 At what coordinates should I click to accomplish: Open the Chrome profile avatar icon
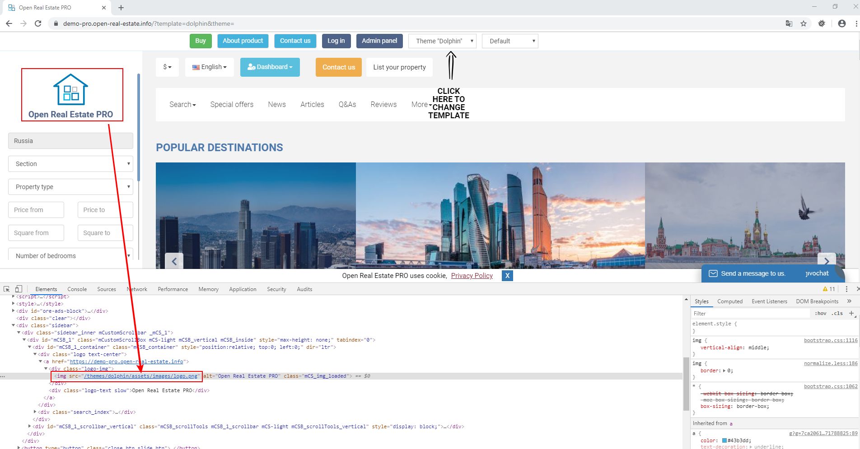[x=841, y=23]
